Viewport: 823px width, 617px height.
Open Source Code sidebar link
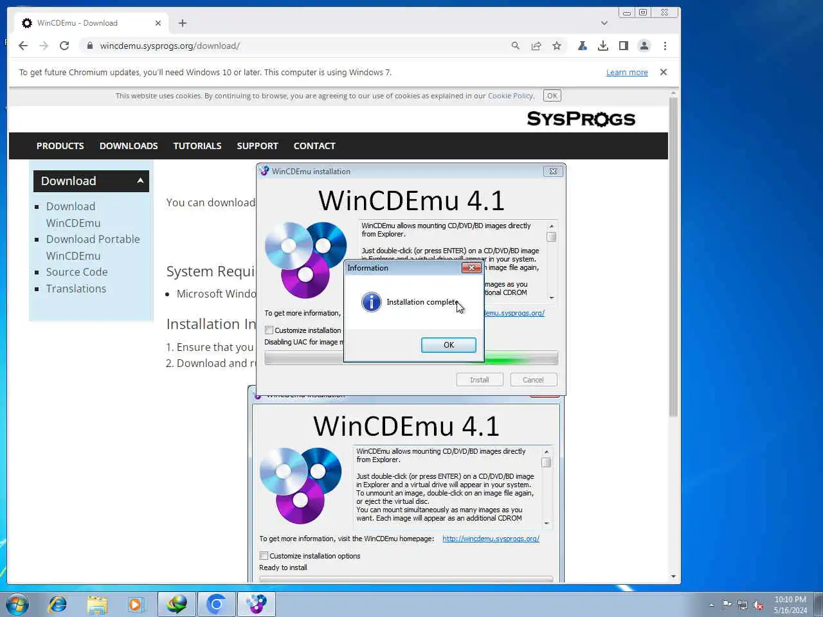point(77,272)
